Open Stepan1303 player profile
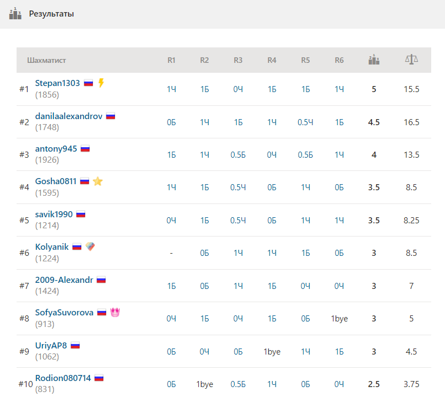This screenshot has width=445, height=397. point(57,83)
